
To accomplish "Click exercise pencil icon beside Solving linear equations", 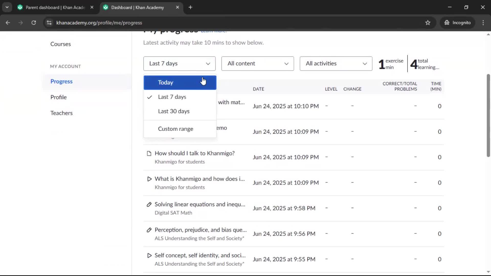I will coord(149,205).
